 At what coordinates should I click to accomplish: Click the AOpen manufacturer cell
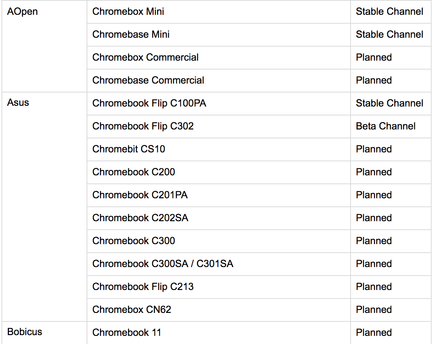tap(22, 11)
